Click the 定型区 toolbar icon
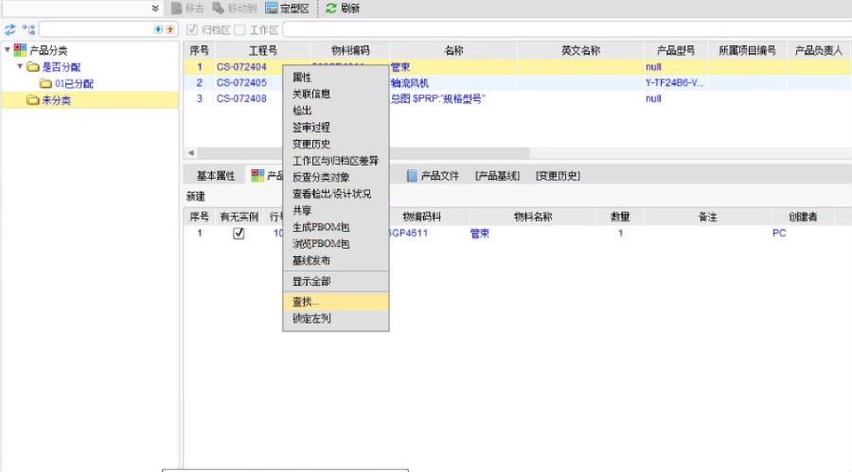This screenshot has width=852, height=472. point(273,9)
